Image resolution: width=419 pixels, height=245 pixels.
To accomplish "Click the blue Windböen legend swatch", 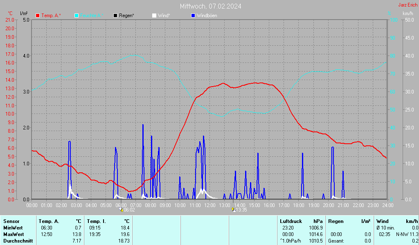I will click(193, 16).
